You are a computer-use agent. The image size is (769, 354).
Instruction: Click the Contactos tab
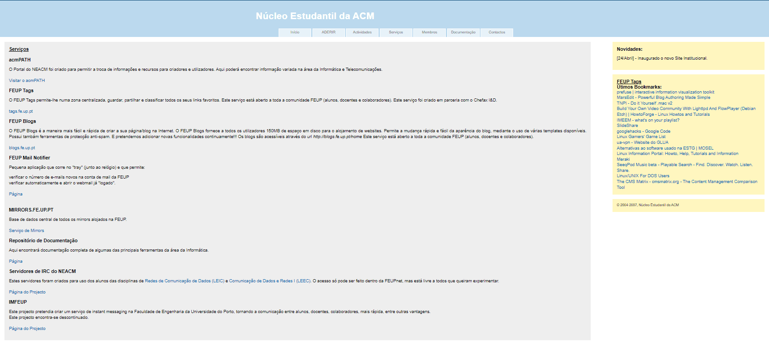click(x=497, y=33)
